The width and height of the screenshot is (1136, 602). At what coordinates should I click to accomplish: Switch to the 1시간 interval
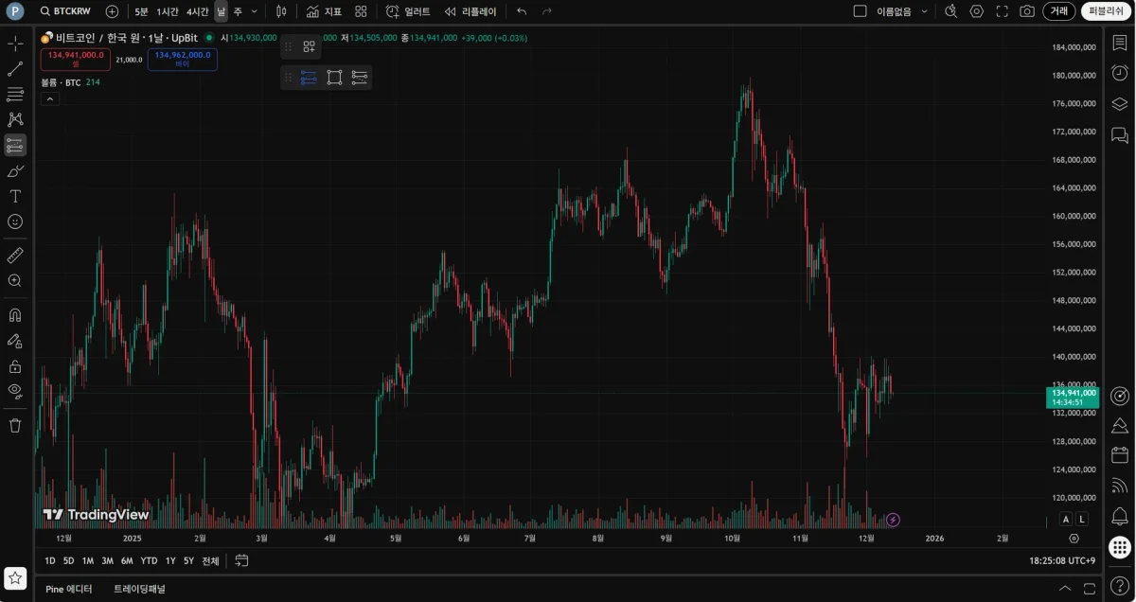click(x=168, y=11)
